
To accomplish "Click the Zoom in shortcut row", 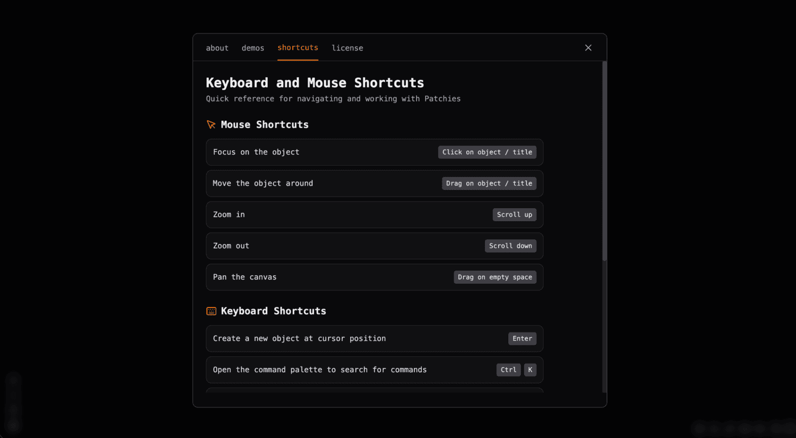I will point(374,214).
